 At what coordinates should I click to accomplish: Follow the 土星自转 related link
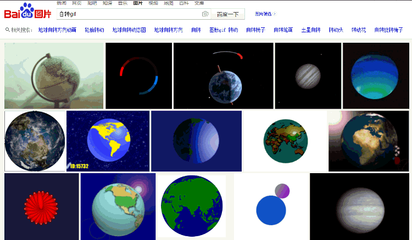tap(310, 30)
